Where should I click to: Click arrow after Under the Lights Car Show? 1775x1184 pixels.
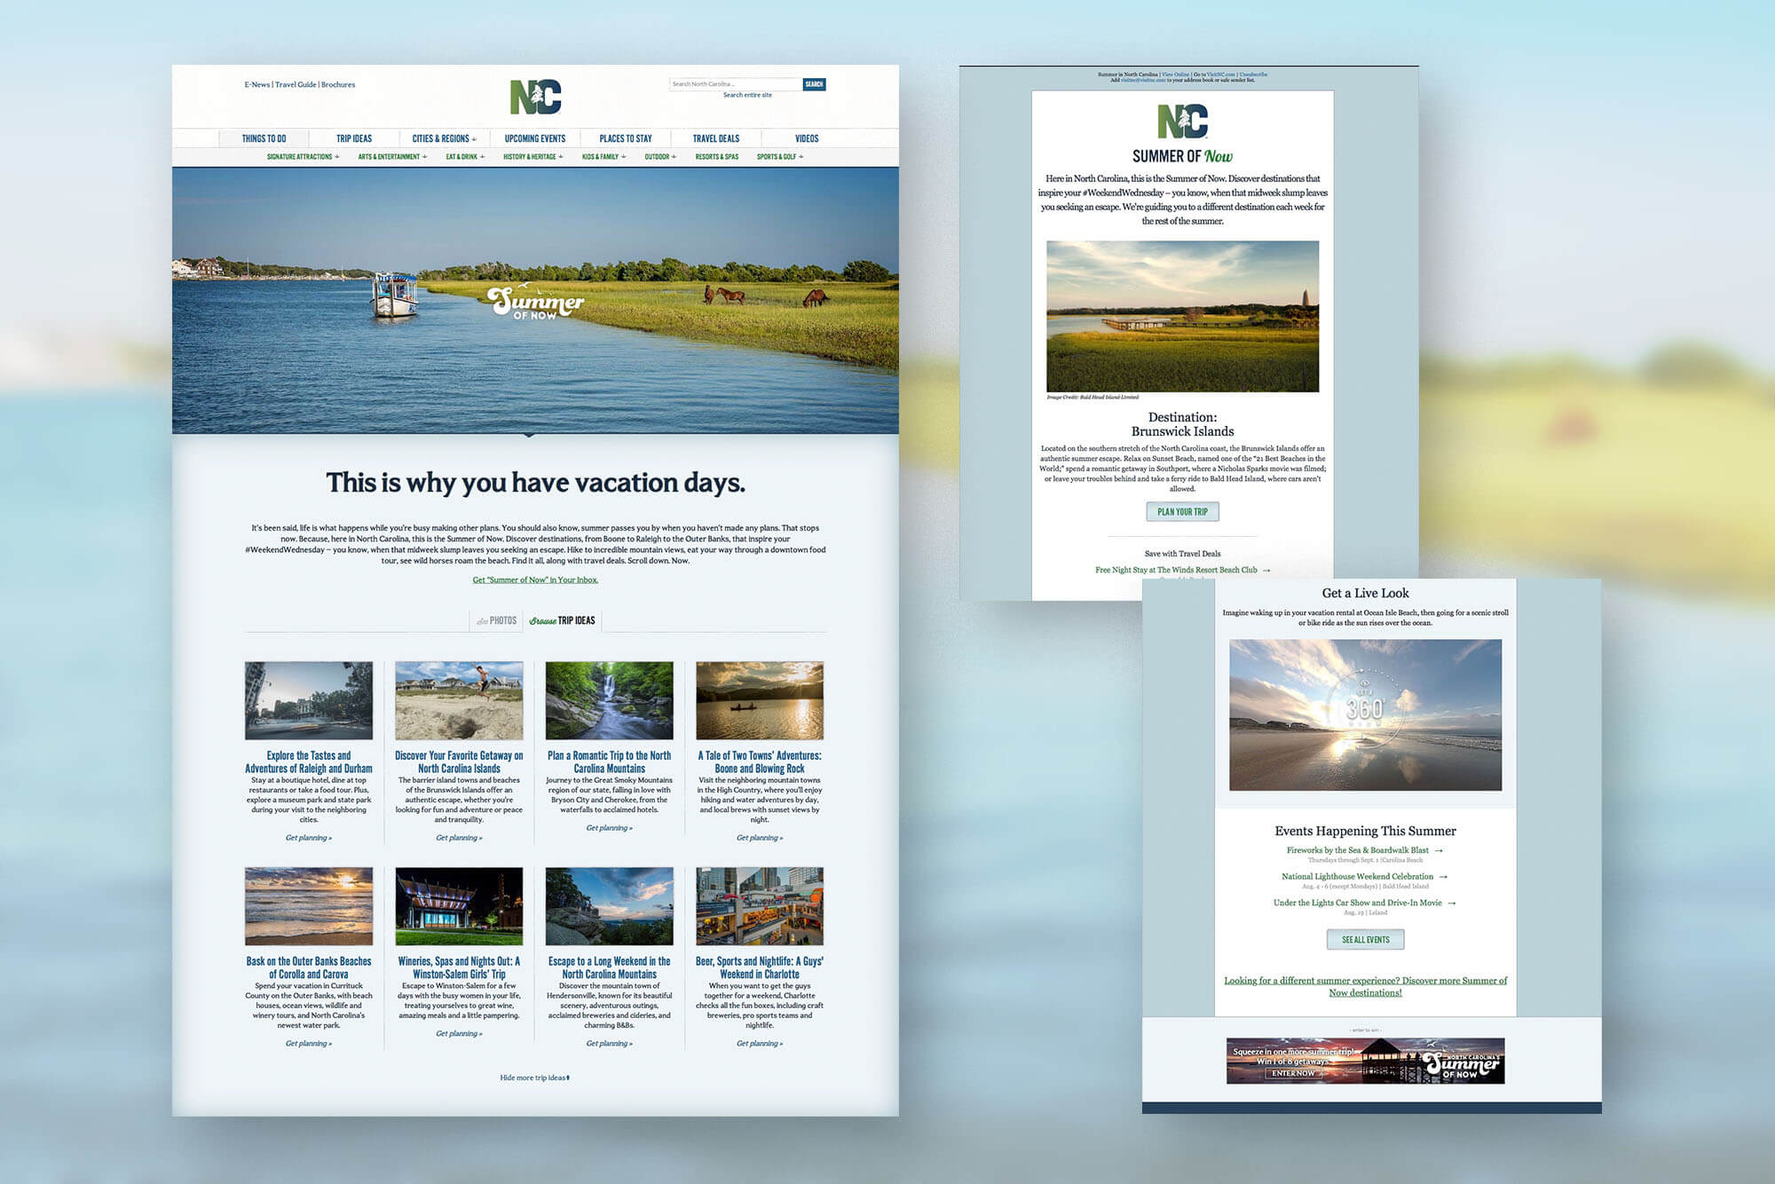[1452, 904]
